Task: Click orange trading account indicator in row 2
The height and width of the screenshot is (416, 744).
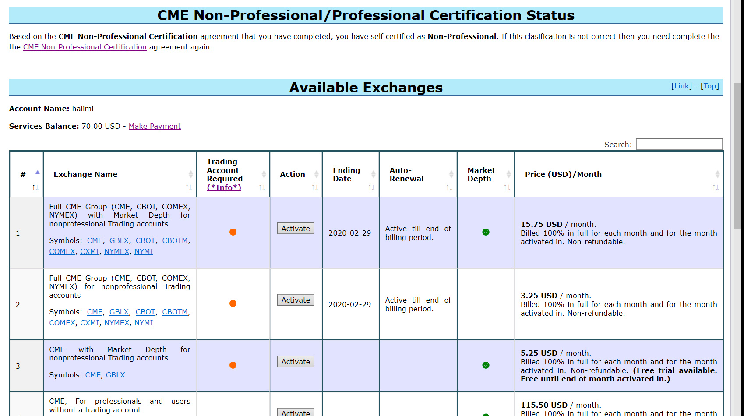Action: 233,303
